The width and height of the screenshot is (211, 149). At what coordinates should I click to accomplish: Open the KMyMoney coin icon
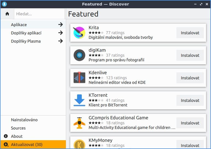[79, 144]
